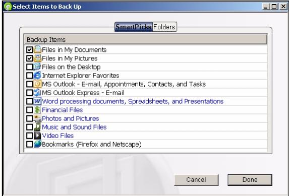Click the Video Files play icon

pyautogui.click(x=37, y=136)
